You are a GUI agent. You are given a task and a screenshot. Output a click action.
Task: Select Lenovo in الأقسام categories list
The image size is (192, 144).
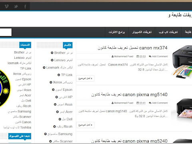click(x=63, y=60)
